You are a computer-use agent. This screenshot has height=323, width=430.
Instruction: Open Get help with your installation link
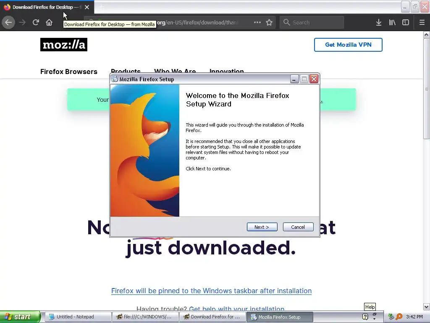tap(237, 309)
